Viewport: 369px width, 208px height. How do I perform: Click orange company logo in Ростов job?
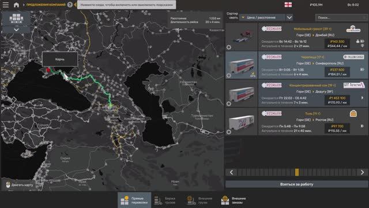(353, 114)
